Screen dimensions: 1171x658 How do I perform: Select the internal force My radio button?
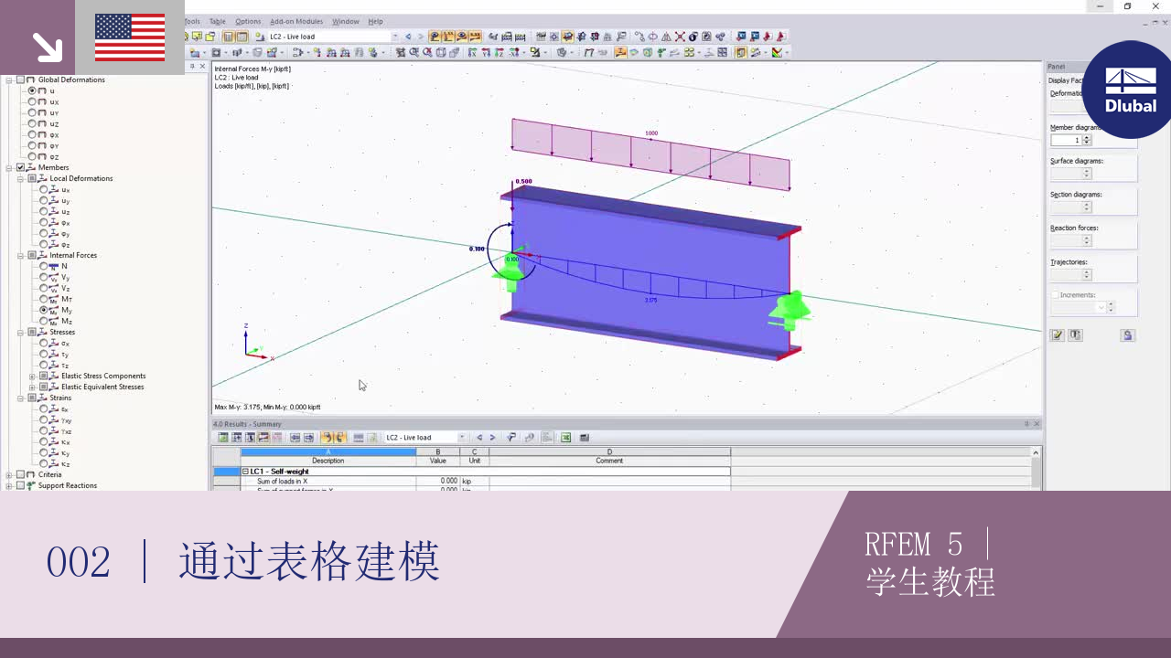(x=43, y=310)
